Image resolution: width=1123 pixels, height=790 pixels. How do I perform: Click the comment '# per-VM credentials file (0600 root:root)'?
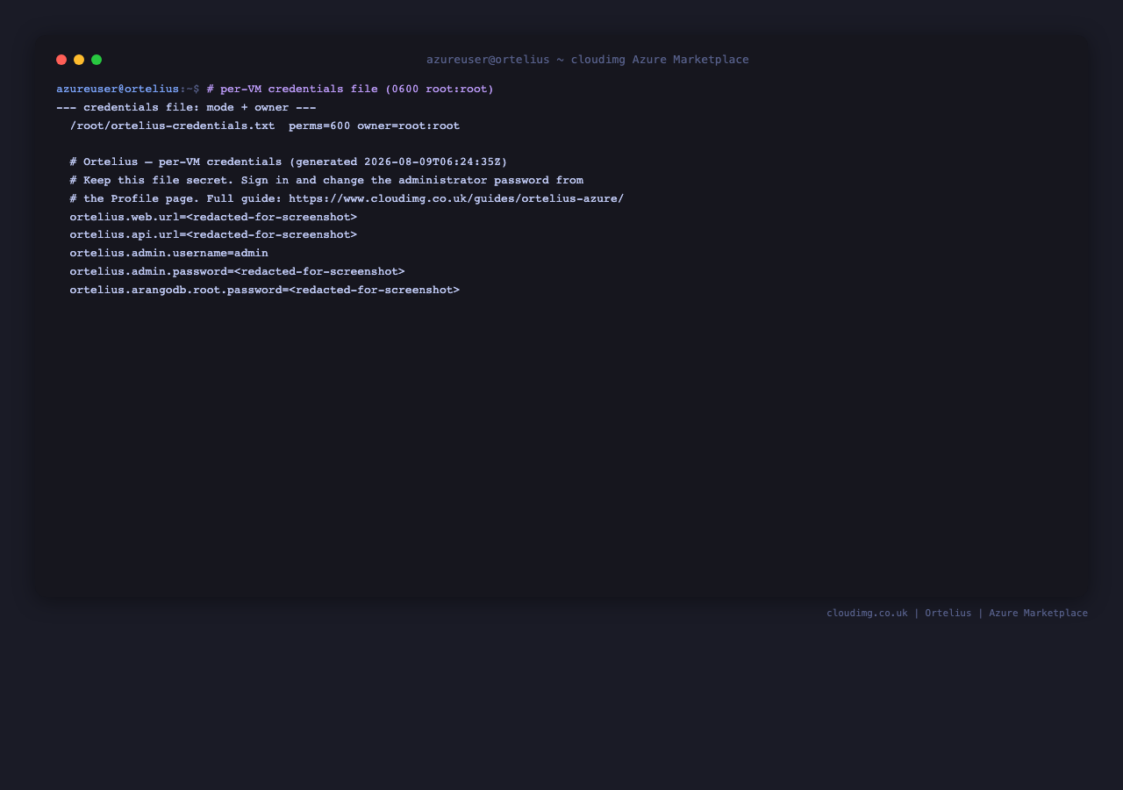pos(350,90)
